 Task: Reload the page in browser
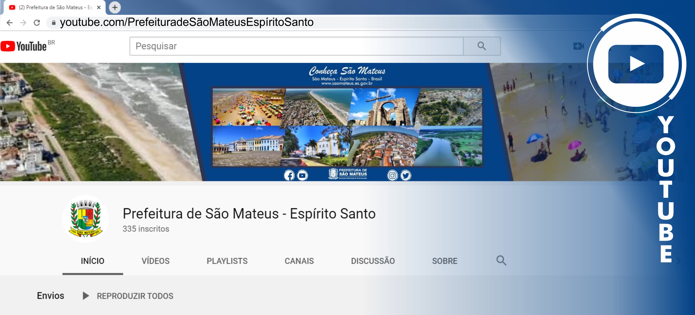pyautogui.click(x=37, y=22)
